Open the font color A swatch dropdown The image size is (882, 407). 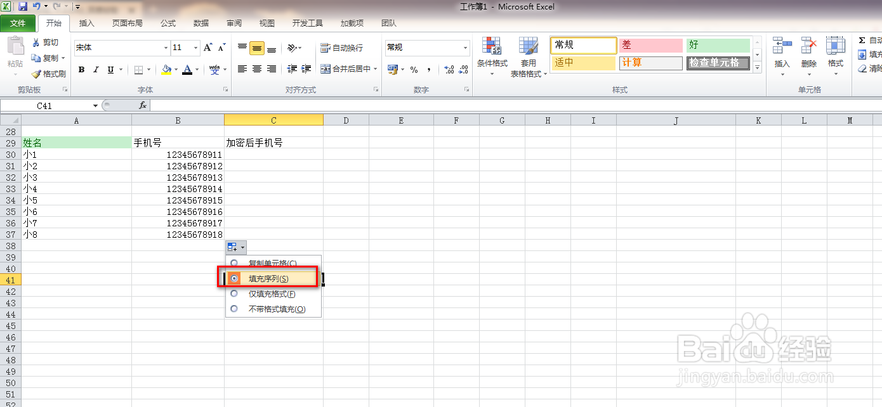195,70
